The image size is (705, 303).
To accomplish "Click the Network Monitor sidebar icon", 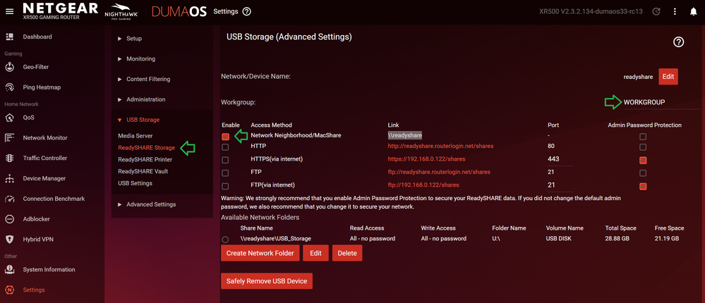I will pos(9,138).
